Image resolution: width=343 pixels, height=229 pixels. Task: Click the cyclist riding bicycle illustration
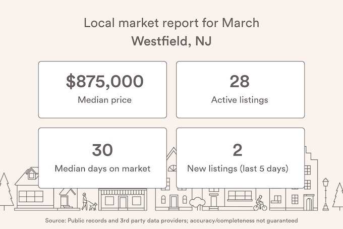260,203
